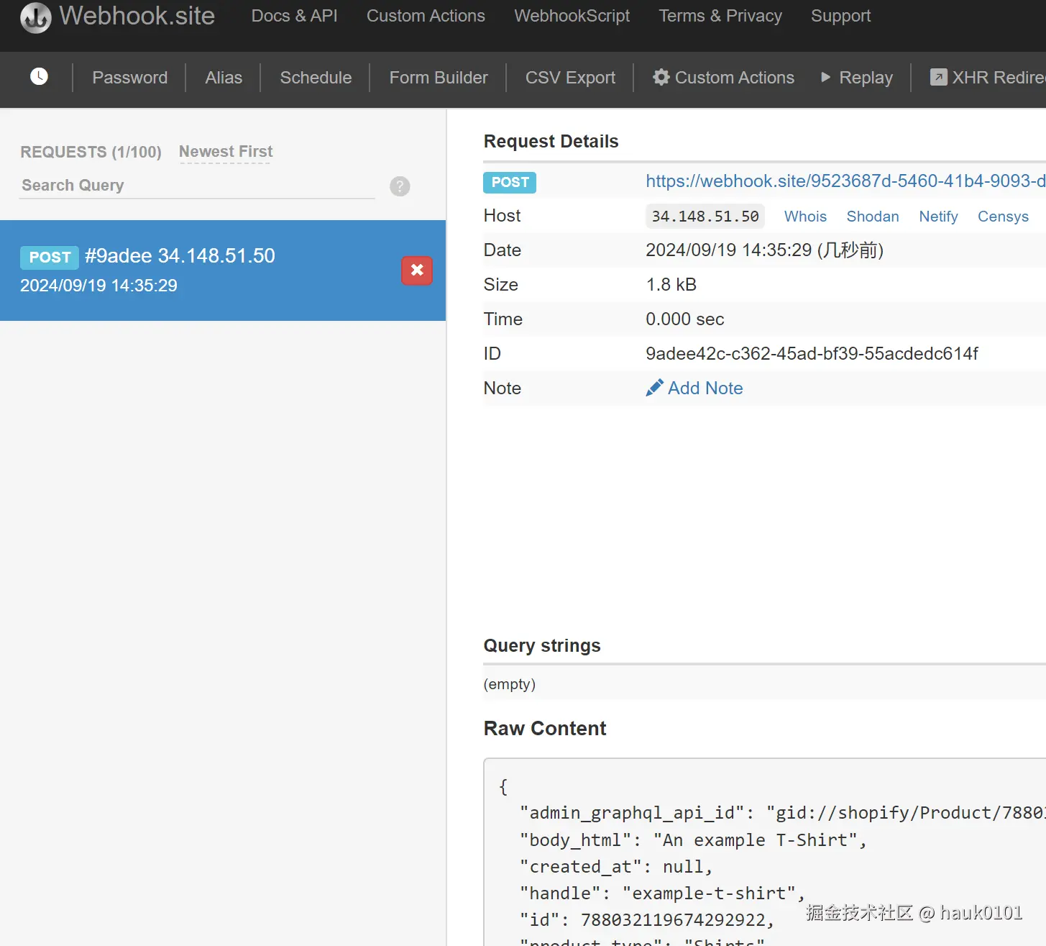Click the Whois lookup link
Image resolution: width=1046 pixels, height=946 pixels.
click(805, 217)
